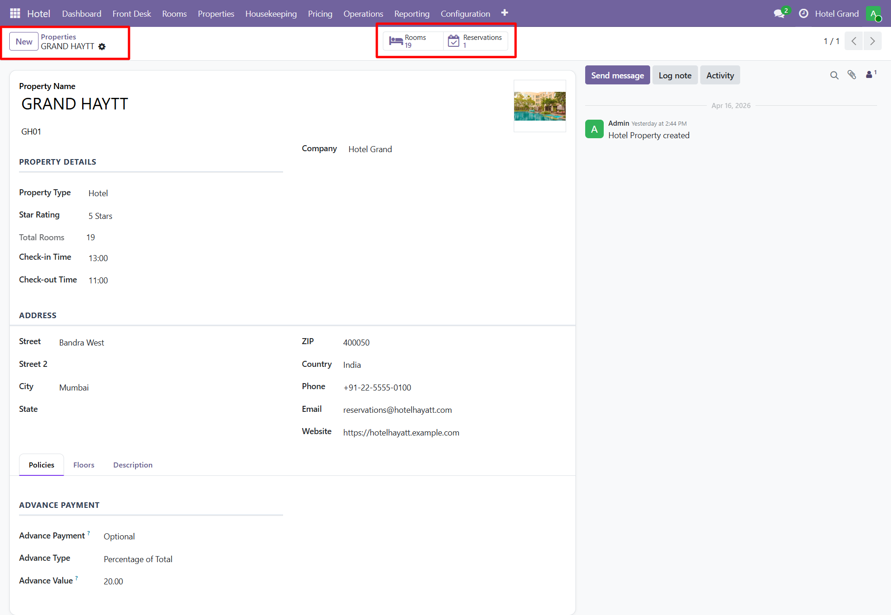The height and width of the screenshot is (615, 891).
Task: Go to previous record arrow
Action: point(854,41)
